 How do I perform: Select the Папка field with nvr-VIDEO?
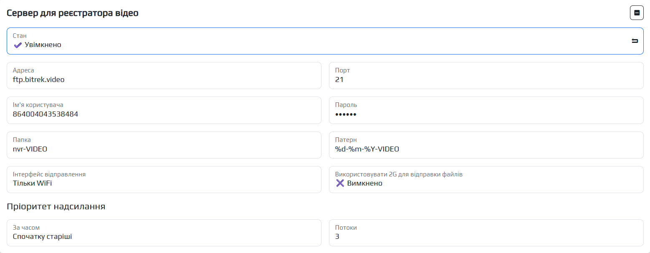coord(164,149)
